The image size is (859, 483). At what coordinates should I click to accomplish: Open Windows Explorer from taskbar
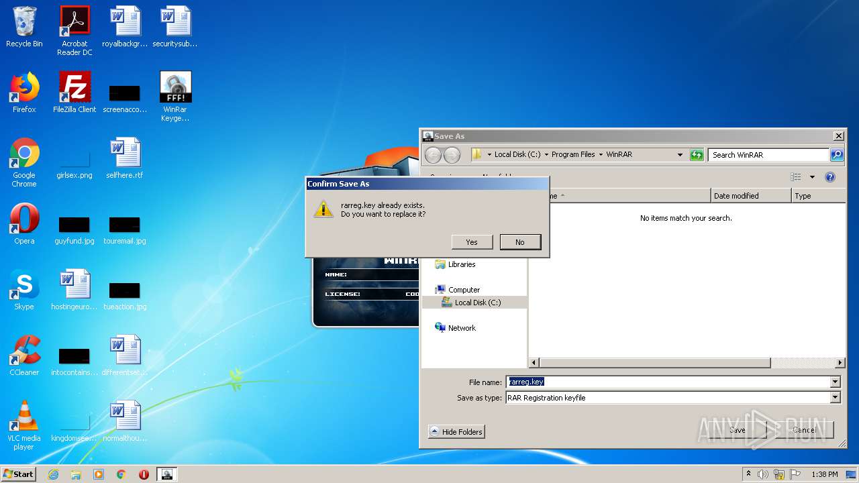[76, 474]
